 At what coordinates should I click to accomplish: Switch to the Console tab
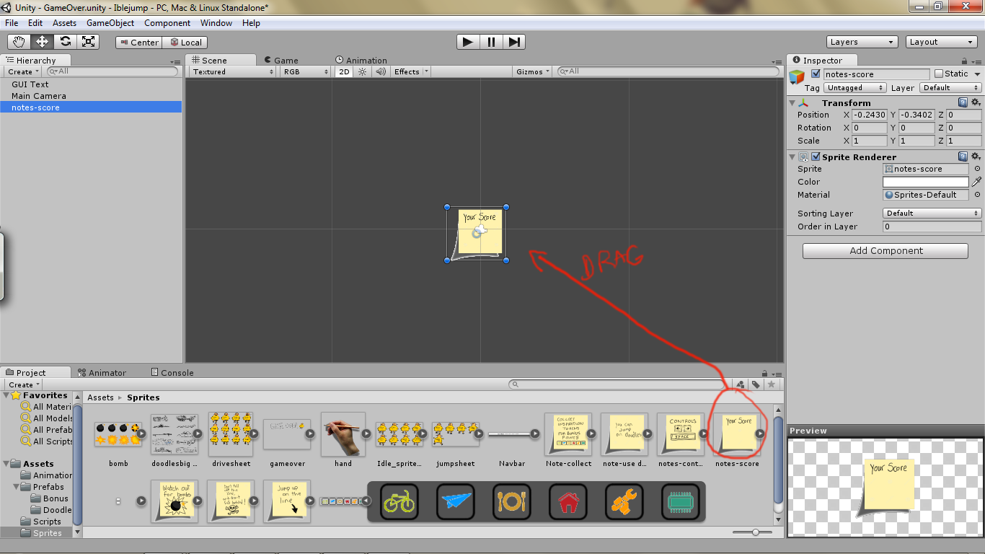pyautogui.click(x=172, y=373)
